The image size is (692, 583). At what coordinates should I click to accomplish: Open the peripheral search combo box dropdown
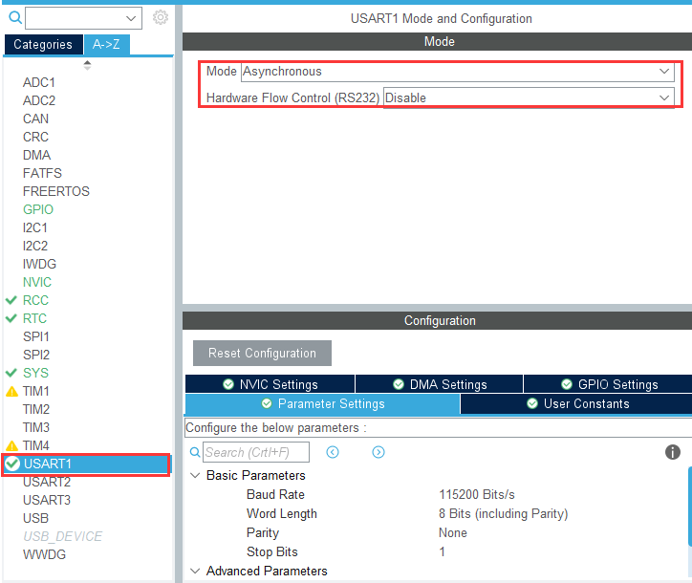click(x=131, y=18)
